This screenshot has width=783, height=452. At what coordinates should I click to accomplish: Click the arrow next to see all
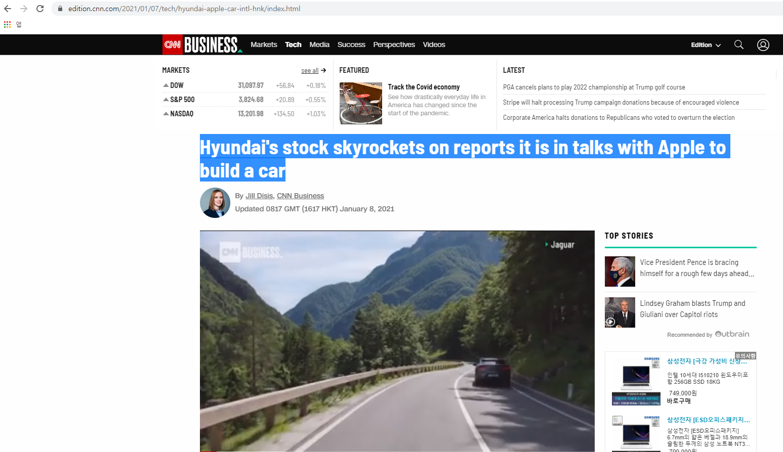coord(323,70)
